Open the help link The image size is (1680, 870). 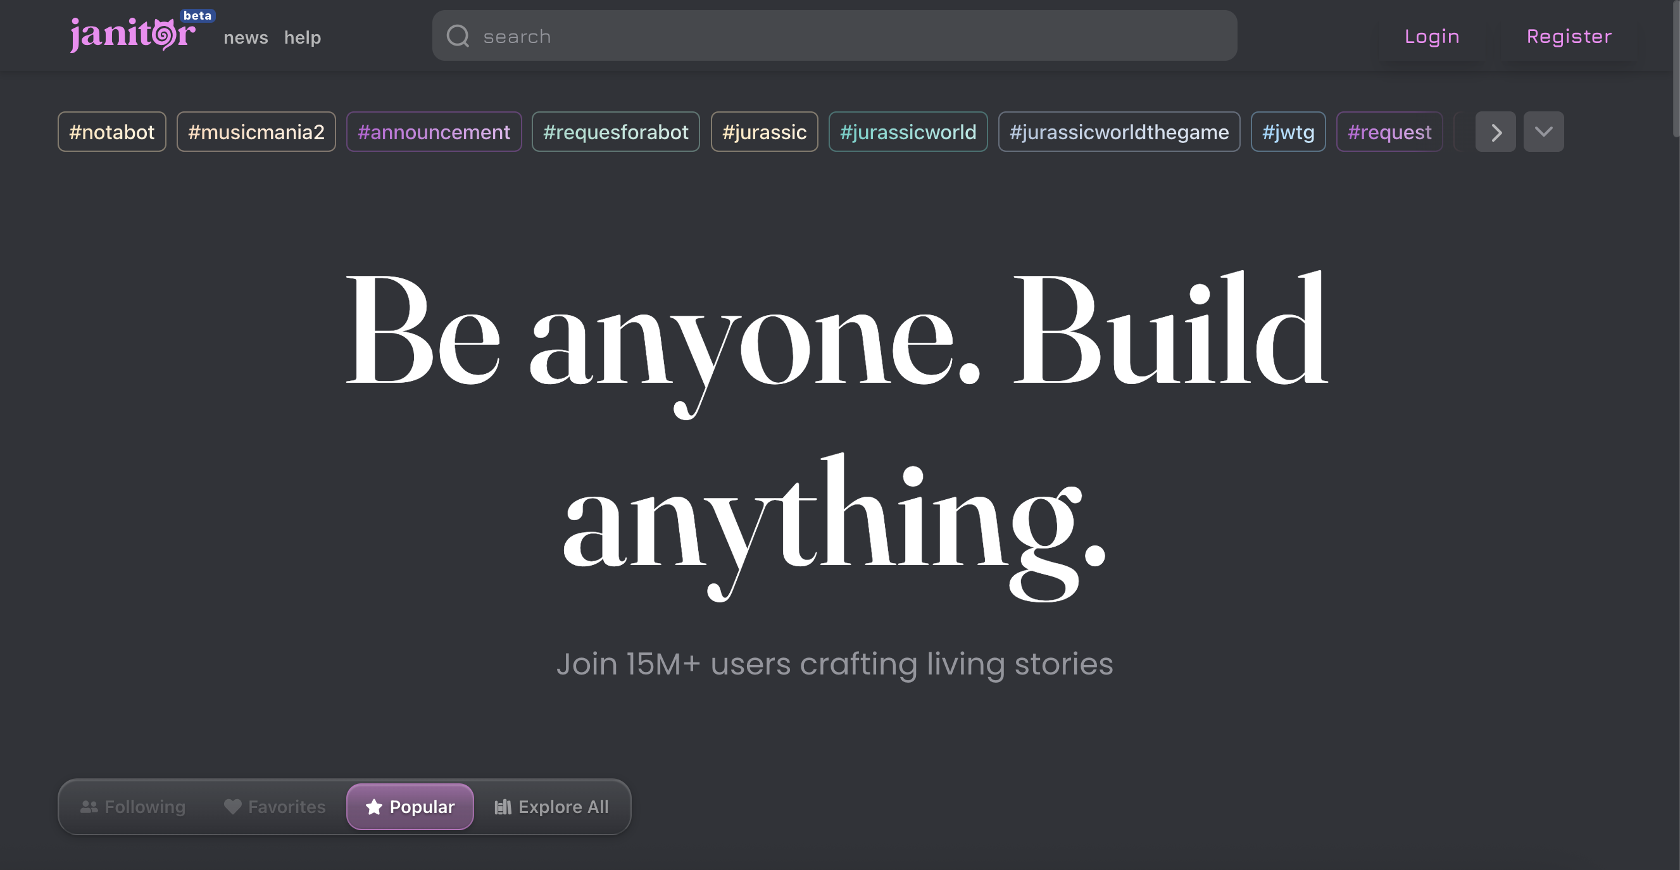coord(303,38)
